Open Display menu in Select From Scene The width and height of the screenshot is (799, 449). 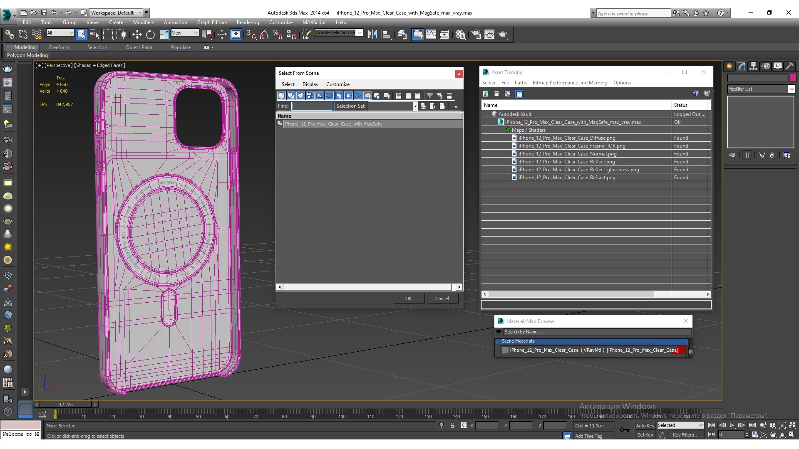(310, 84)
